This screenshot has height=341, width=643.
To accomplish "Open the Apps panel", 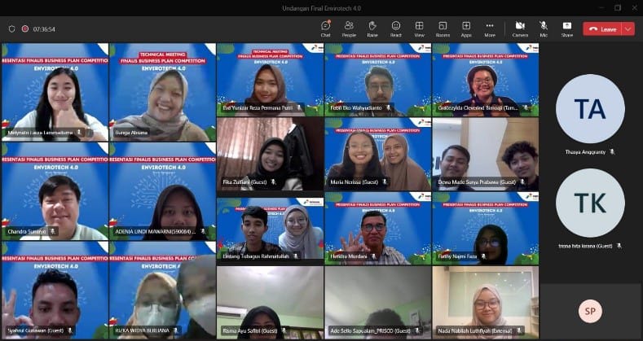I will [x=466, y=28].
